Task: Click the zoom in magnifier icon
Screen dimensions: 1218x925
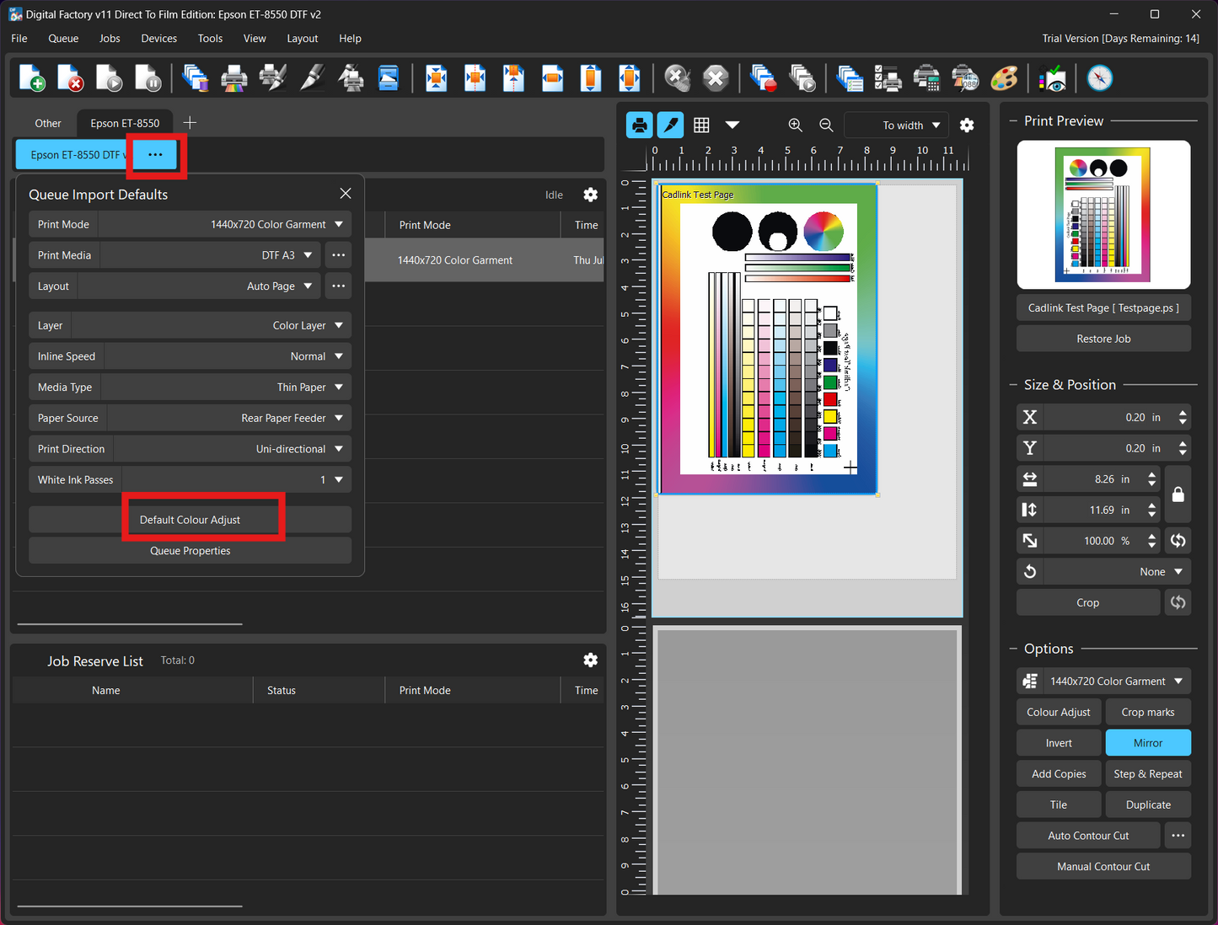Action: pyautogui.click(x=795, y=125)
